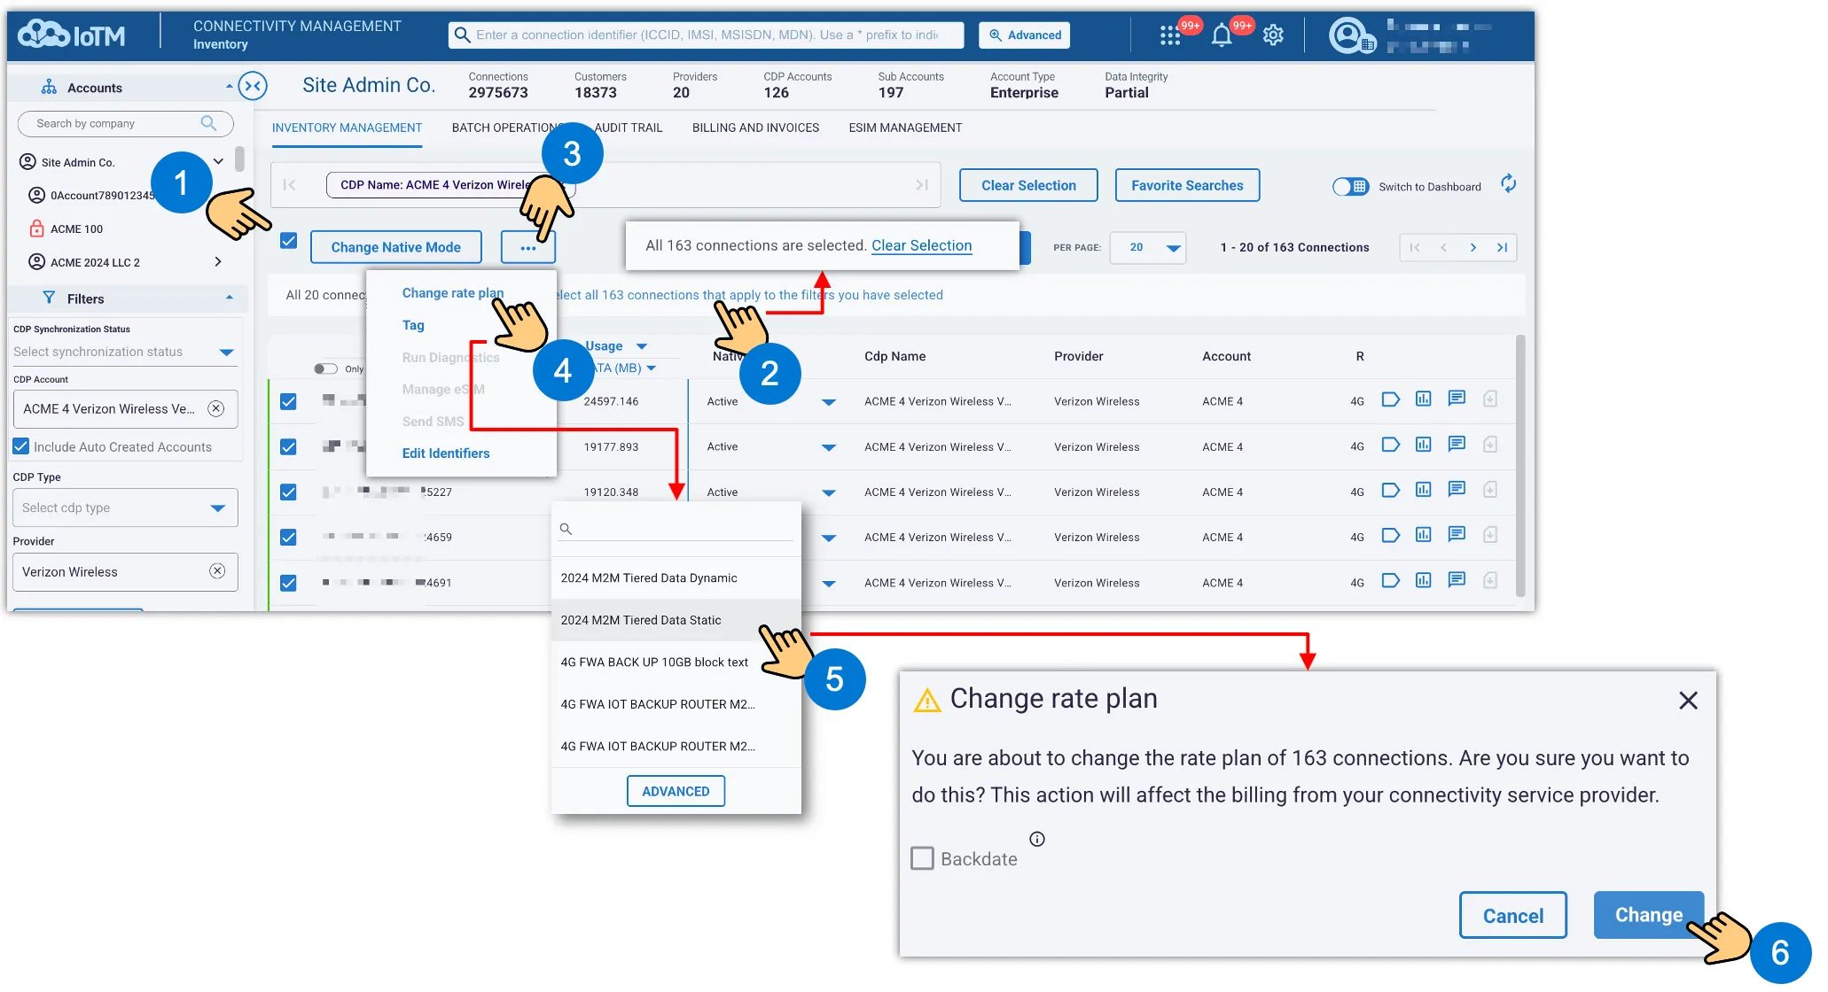This screenshot has width=1828, height=992.
Task: Uncheck the checkbox in the 19120.348 row
Action: click(x=288, y=492)
